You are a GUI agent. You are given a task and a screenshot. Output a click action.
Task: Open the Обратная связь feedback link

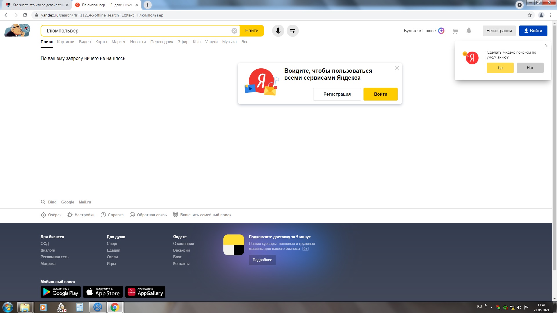click(x=148, y=215)
